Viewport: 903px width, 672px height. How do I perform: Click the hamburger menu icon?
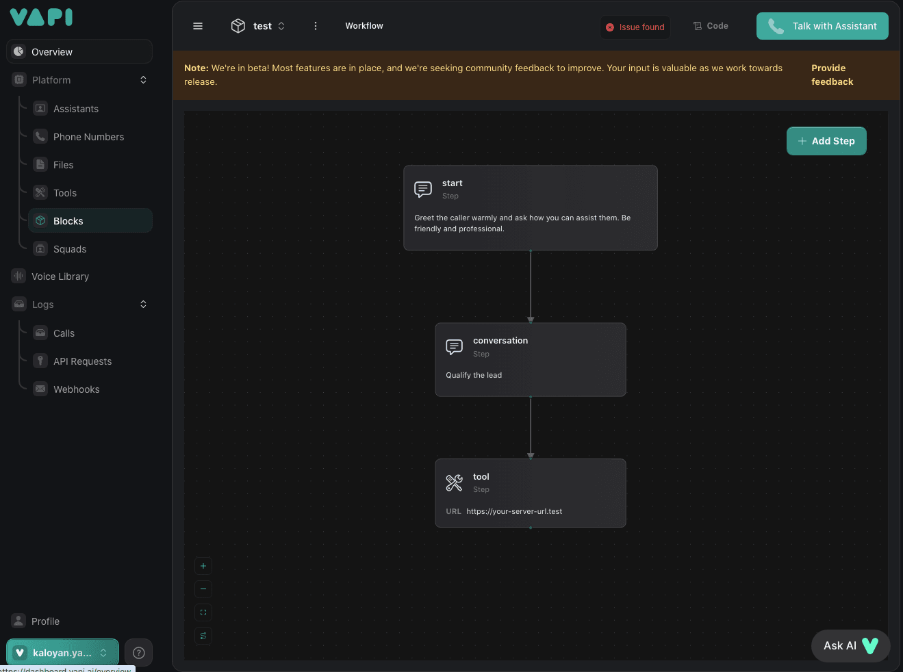point(198,26)
